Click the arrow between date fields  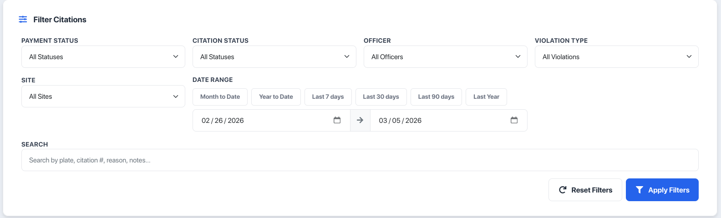tap(360, 120)
